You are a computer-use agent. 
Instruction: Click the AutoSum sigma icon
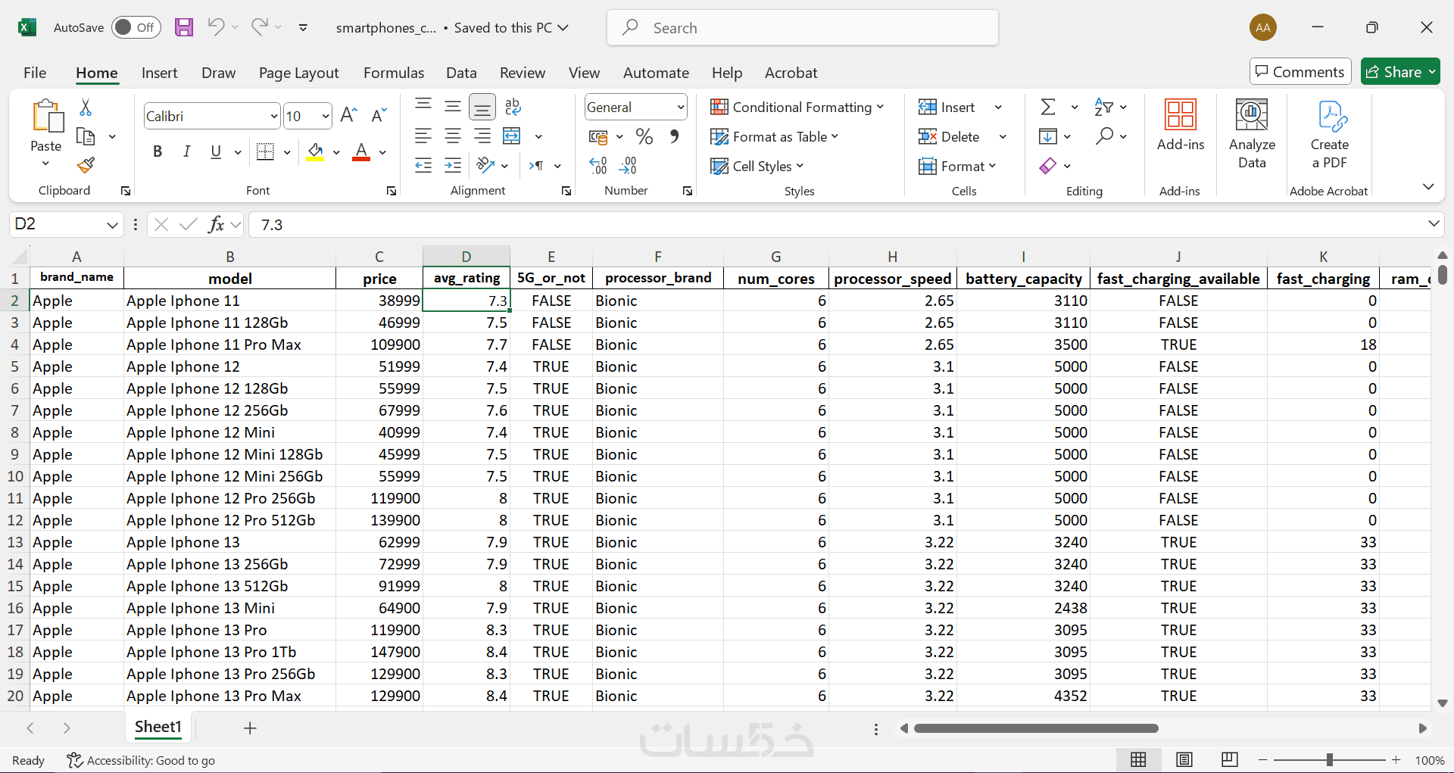1048,107
